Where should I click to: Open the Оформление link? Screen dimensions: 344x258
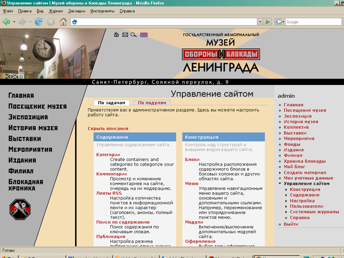(200, 241)
